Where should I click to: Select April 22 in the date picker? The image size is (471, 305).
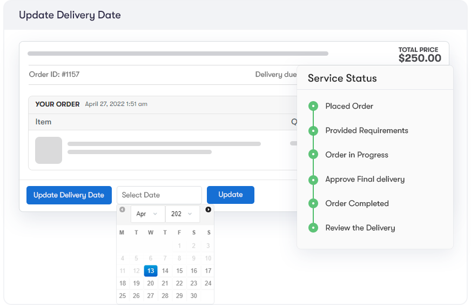(179, 283)
